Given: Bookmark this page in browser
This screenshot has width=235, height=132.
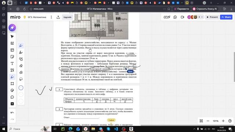Looking at the screenshot, I should point(169,9).
